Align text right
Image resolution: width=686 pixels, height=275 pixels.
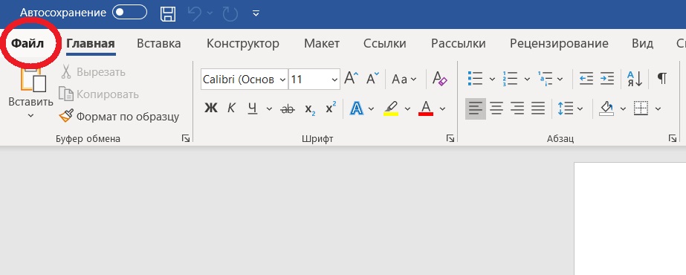517,109
